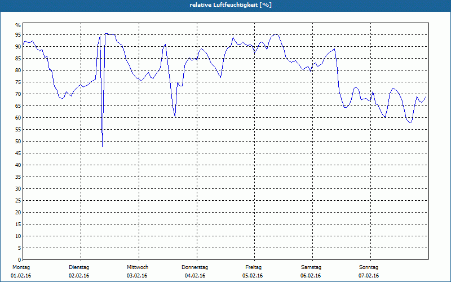Click the date 02.02.16
The height and width of the screenshot is (282, 451).
point(79,276)
